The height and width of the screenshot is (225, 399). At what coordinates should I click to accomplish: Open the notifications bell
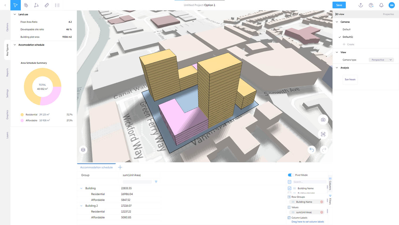[381, 5]
